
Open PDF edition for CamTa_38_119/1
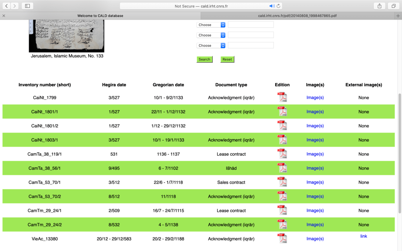282,154
